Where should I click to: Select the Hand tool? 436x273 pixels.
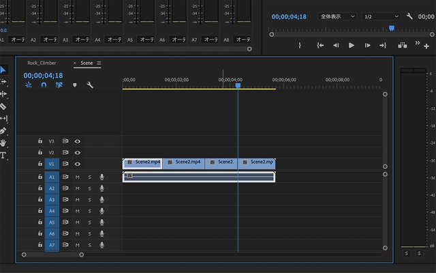click(3, 143)
